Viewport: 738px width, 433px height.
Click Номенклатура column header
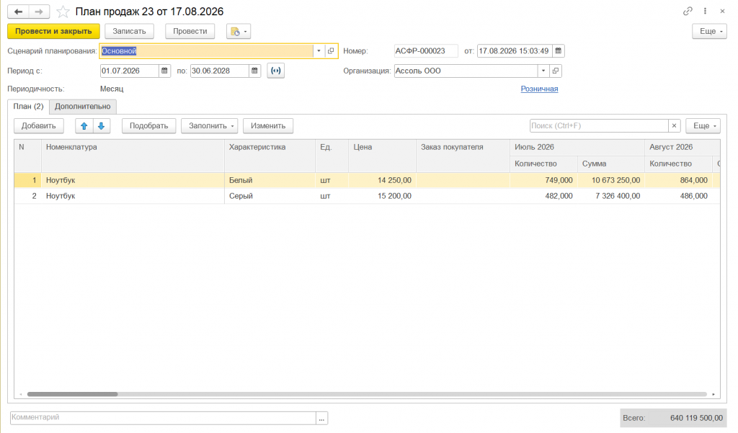(133, 156)
